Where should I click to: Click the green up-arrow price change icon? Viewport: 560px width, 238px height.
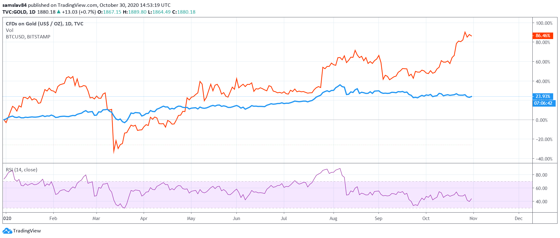point(59,12)
